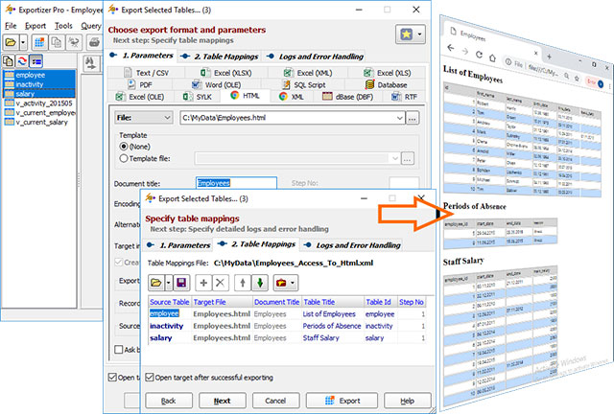Click the add mapping plus icon
This screenshot has width=614, height=414.
203,283
